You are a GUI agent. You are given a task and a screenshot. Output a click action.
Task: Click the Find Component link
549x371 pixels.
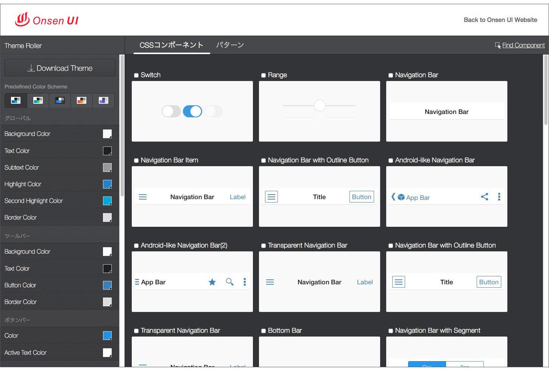point(524,45)
